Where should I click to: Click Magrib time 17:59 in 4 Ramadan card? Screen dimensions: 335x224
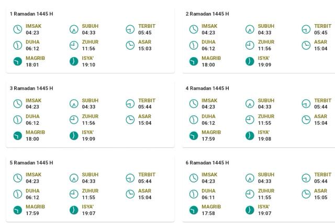[208, 139]
